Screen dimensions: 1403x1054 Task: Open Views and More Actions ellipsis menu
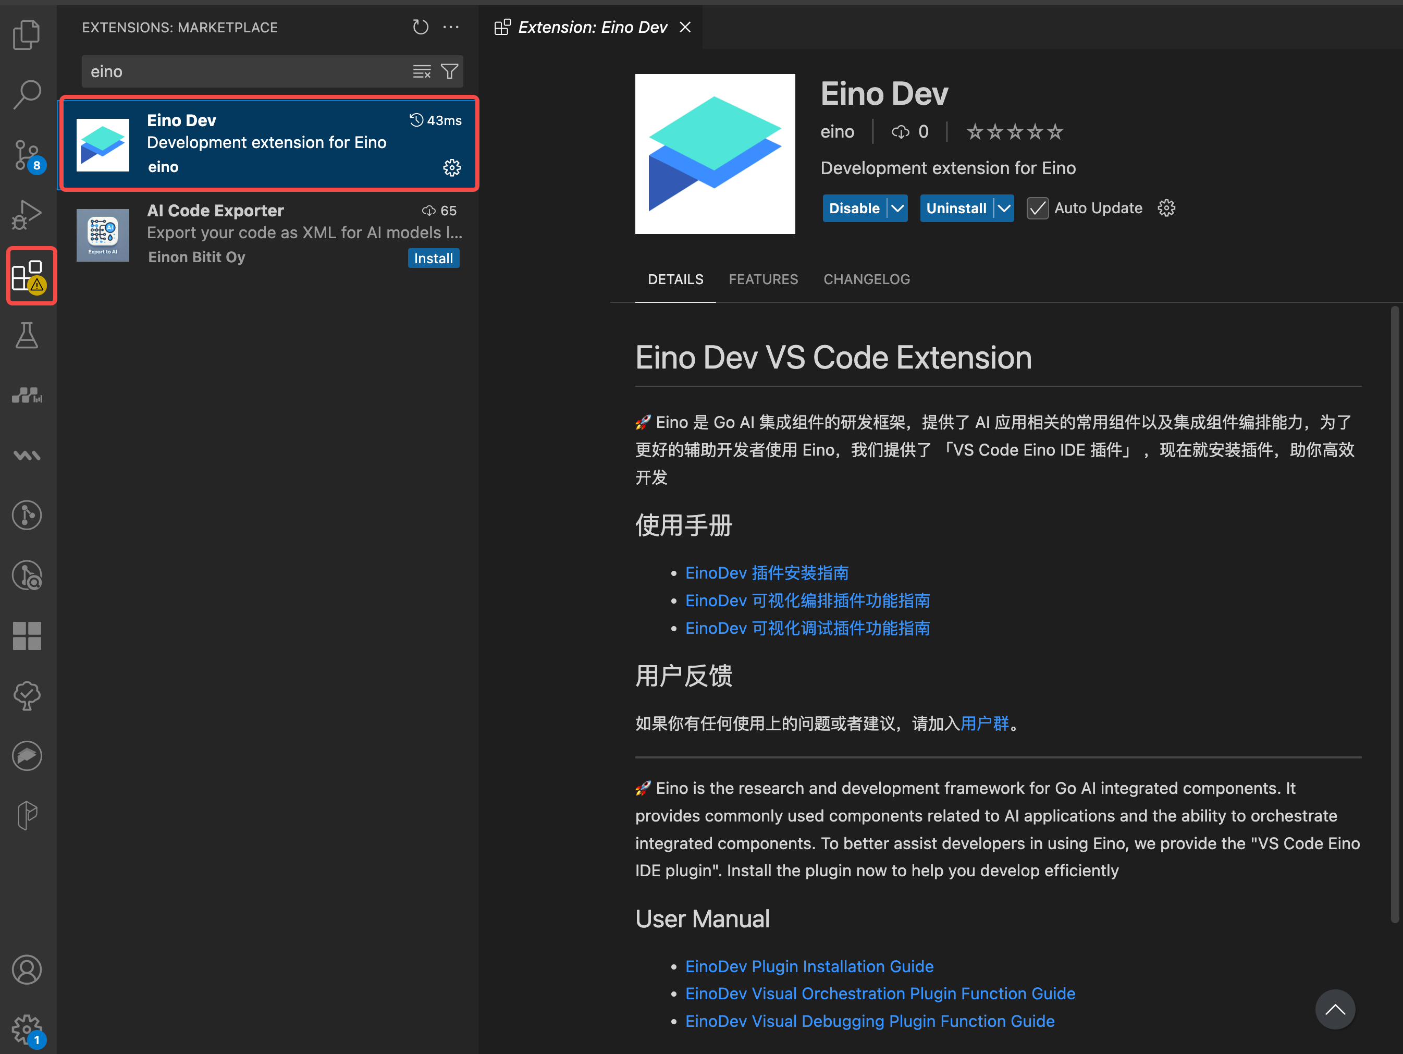point(451,27)
